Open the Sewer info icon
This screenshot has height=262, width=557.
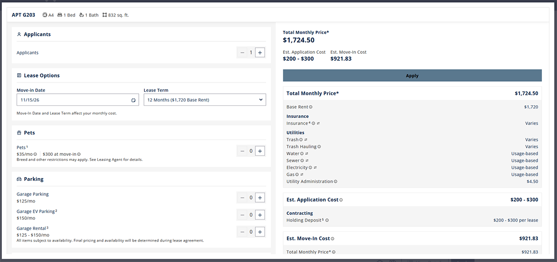(302, 160)
